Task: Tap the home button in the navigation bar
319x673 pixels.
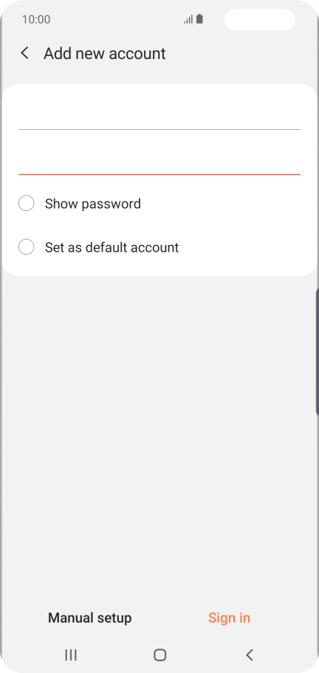Action: (x=159, y=655)
